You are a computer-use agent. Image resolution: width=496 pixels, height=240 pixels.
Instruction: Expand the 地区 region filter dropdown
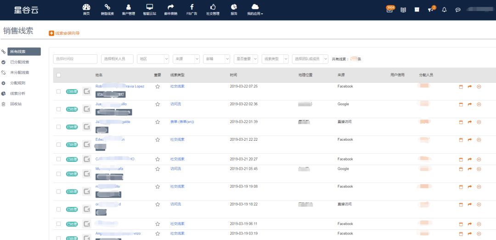click(153, 59)
